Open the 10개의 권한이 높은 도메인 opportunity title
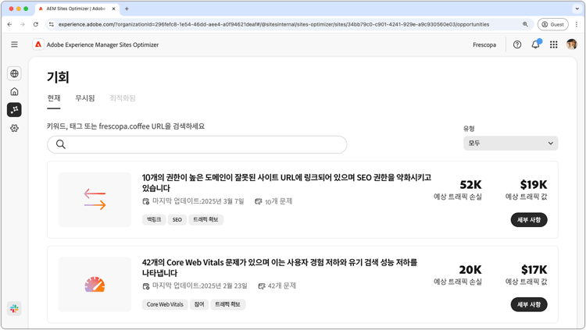586x330 pixels. coord(286,183)
